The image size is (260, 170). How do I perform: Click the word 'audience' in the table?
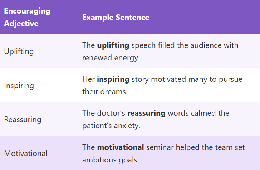208,46
